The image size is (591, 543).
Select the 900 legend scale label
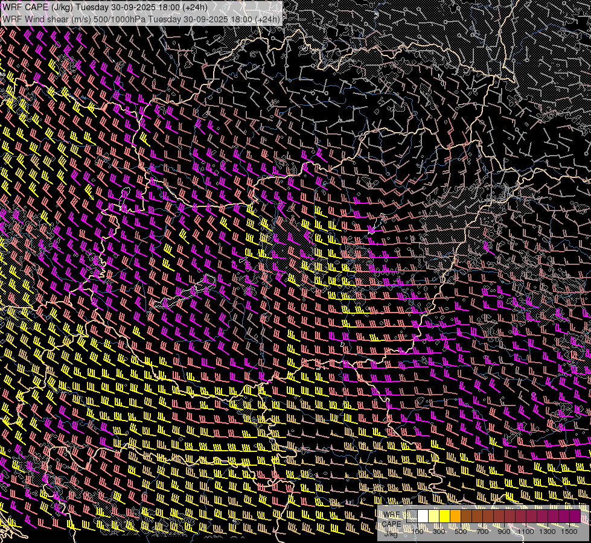tap(505, 532)
